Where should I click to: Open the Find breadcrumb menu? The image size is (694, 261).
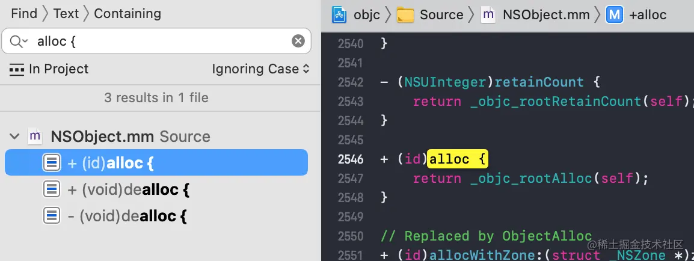(24, 14)
